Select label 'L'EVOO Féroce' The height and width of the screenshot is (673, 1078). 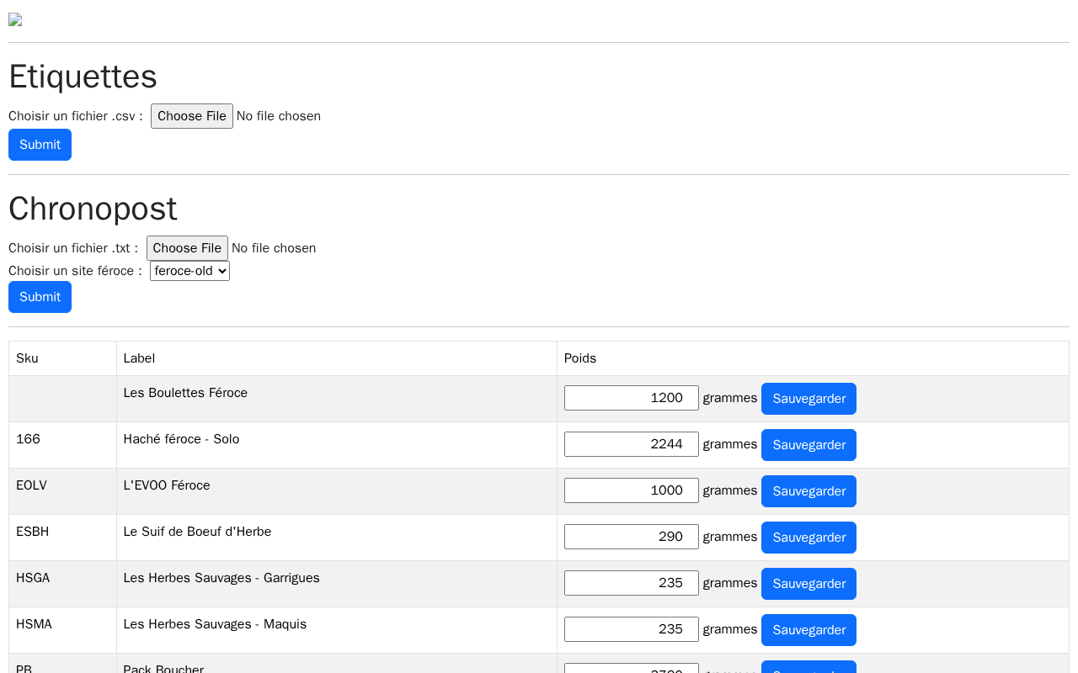click(167, 485)
